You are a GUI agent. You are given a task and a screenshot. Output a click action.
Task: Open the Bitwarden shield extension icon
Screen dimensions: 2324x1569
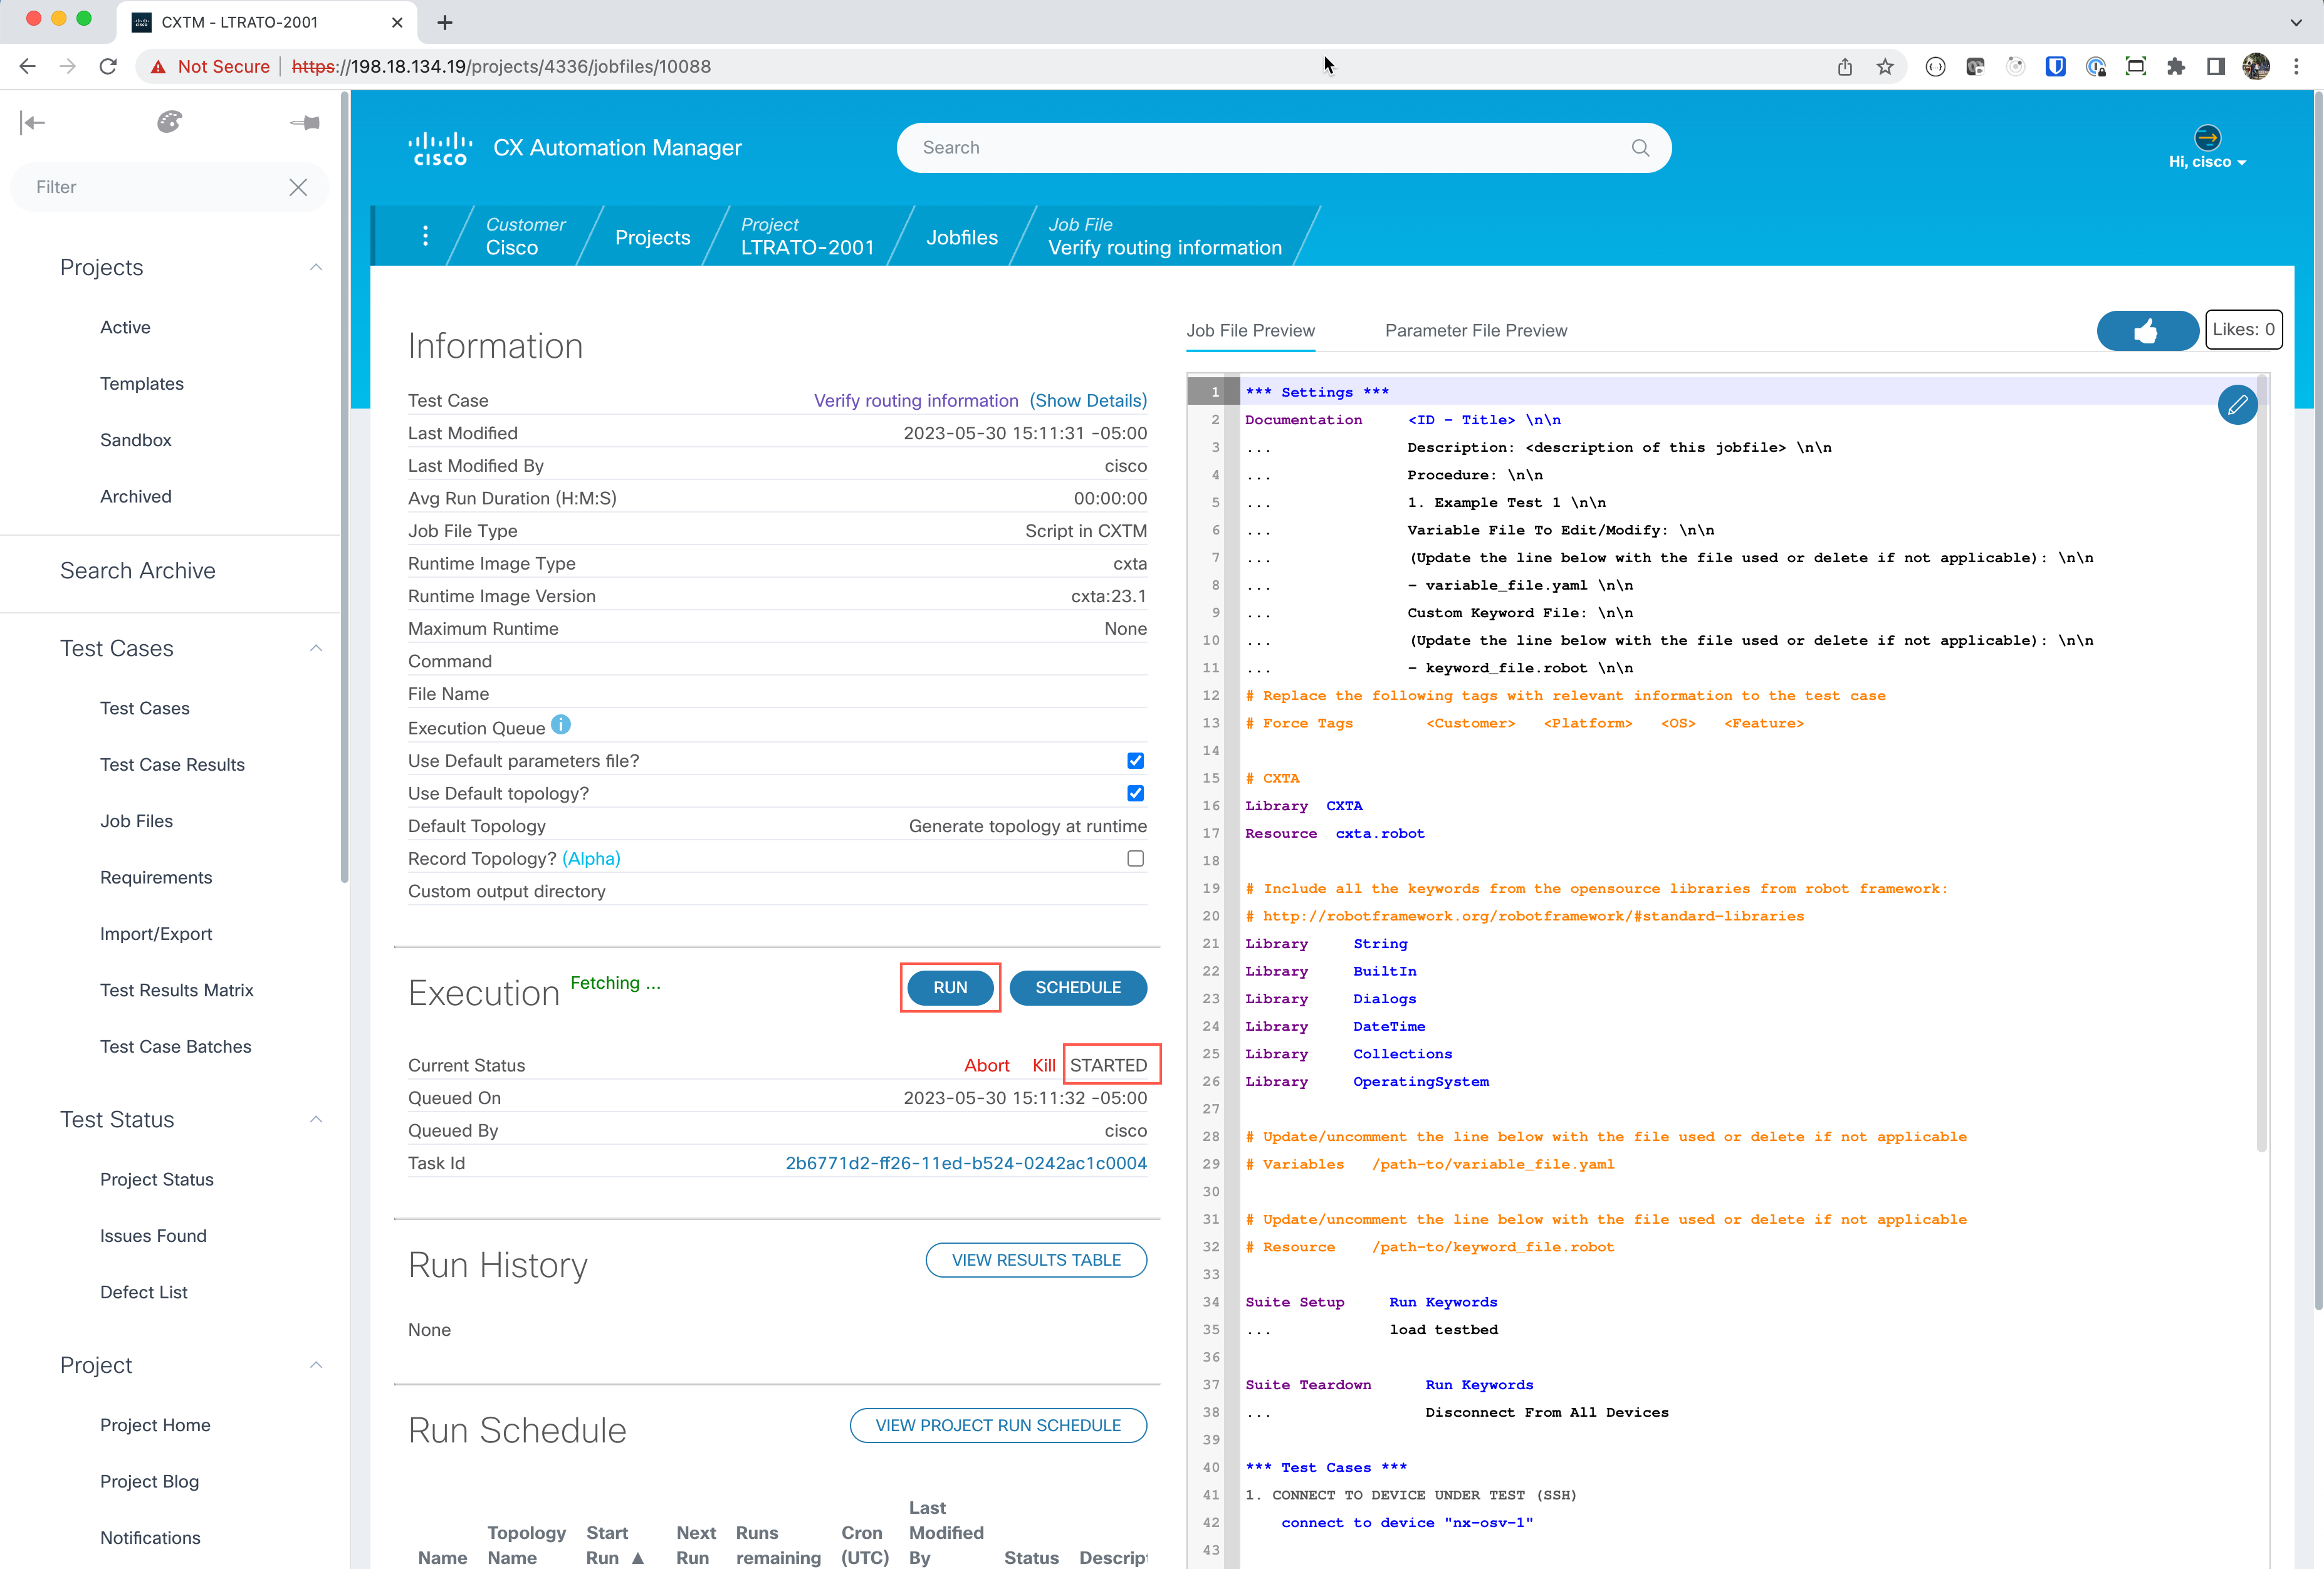(2055, 66)
